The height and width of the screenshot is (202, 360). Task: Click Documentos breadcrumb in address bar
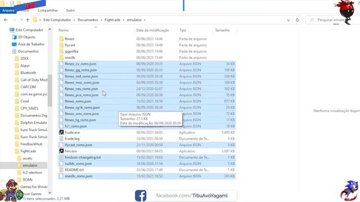coord(88,20)
